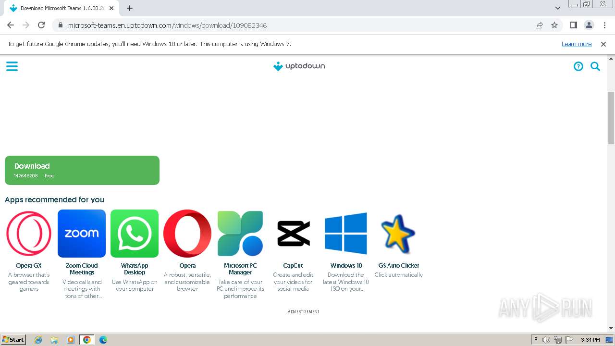The width and height of the screenshot is (615, 346).
Task: Show hidden system tray icons
Action: pyautogui.click(x=536, y=340)
